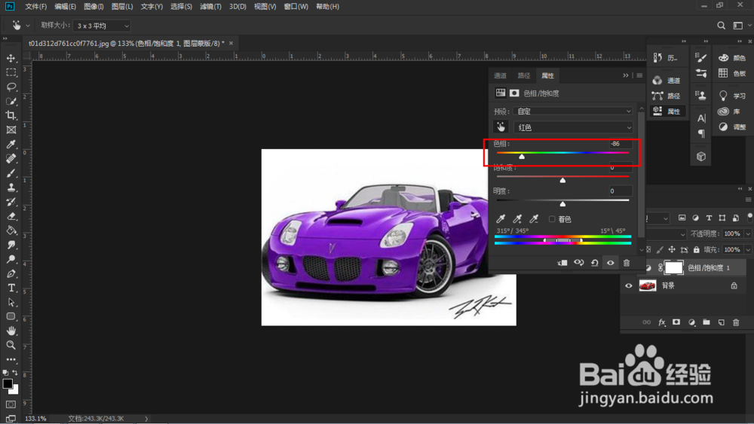754x424 pixels.
Task: Click the 色相 hue slider handle
Action: 522,157
